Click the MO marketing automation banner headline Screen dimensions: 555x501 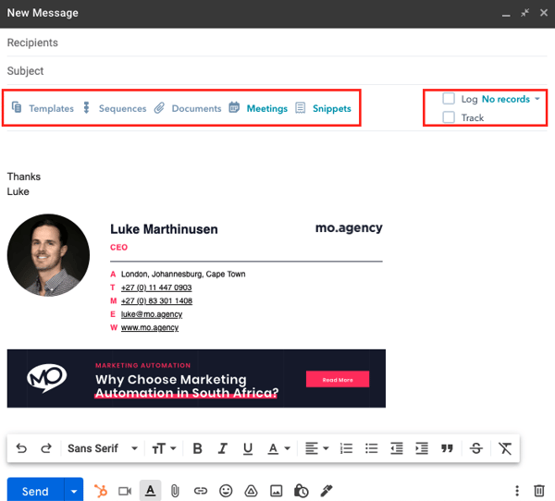point(187,386)
